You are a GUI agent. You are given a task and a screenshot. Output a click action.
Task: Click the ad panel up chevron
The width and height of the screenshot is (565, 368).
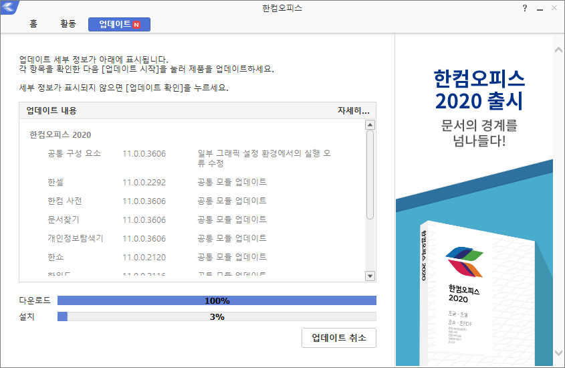tap(558, 50)
